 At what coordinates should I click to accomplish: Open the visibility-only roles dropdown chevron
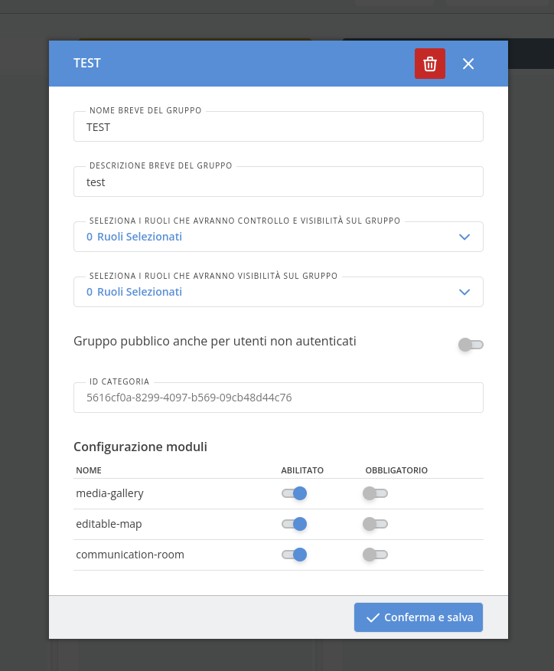(464, 292)
